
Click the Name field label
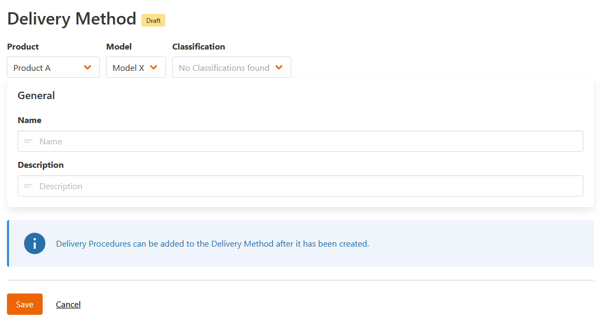point(29,120)
